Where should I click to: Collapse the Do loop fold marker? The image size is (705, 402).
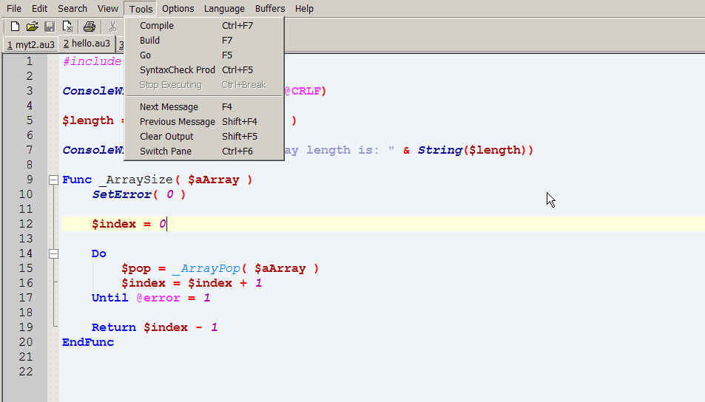53,253
